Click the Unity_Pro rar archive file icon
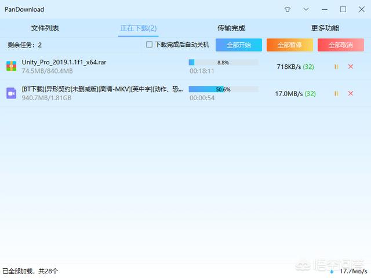 (x=12, y=67)
